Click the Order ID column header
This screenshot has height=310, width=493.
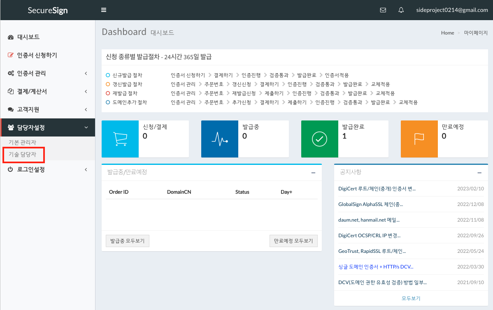tap(119, 192)
